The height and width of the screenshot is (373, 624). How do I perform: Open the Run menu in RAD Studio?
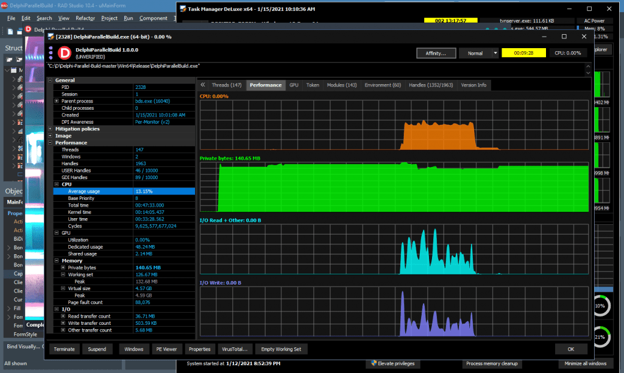(x=128, y=18)
